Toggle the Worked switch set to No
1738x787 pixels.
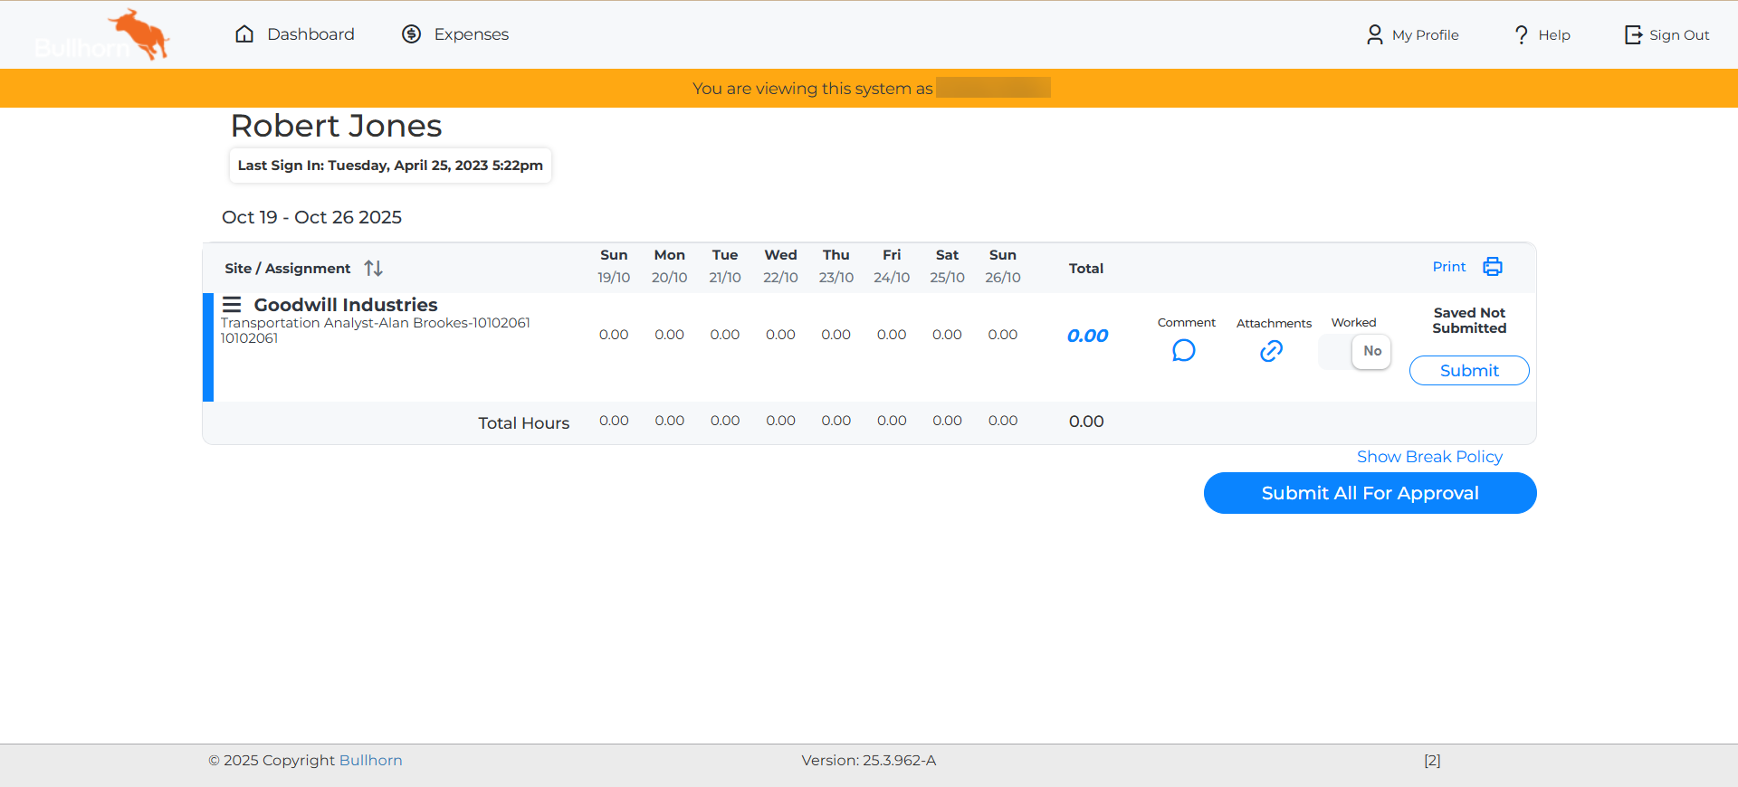pos(1354,351)
